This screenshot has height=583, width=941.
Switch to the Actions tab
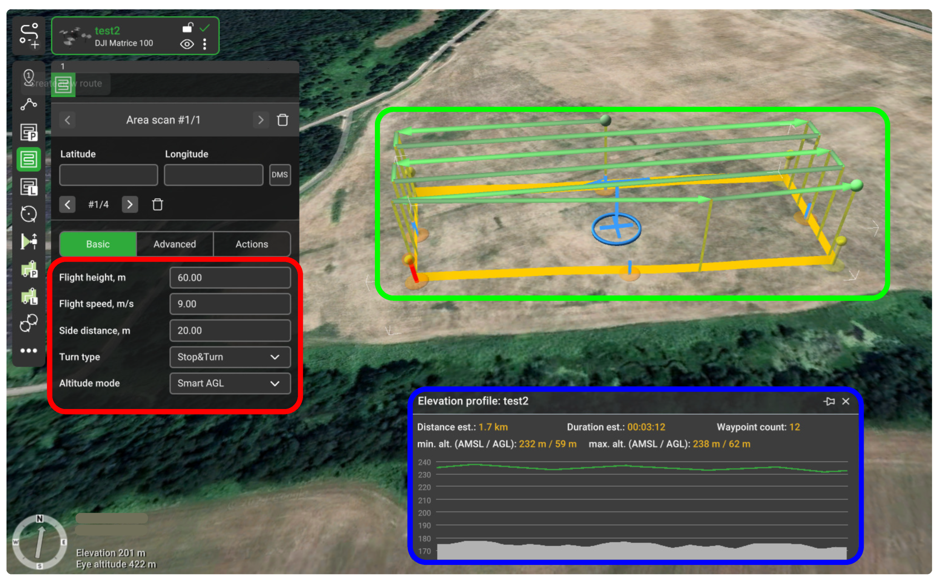tap(252, 244)
